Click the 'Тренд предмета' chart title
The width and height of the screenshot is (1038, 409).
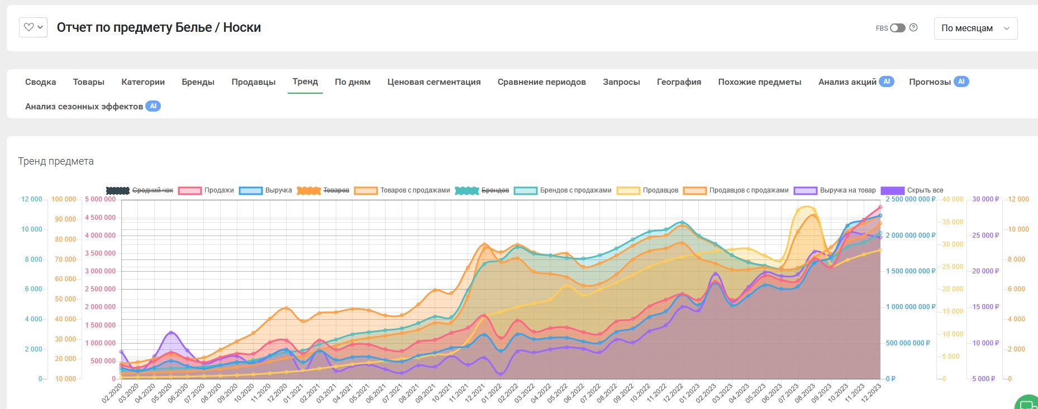[x=56, y=161]
